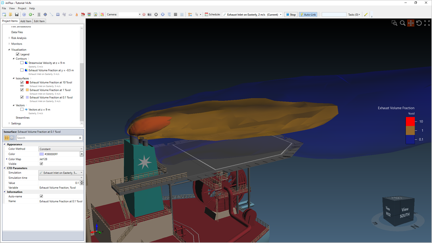
Task: Click fit-to-screen expand icon in viewport
Action: pos(427,23)
